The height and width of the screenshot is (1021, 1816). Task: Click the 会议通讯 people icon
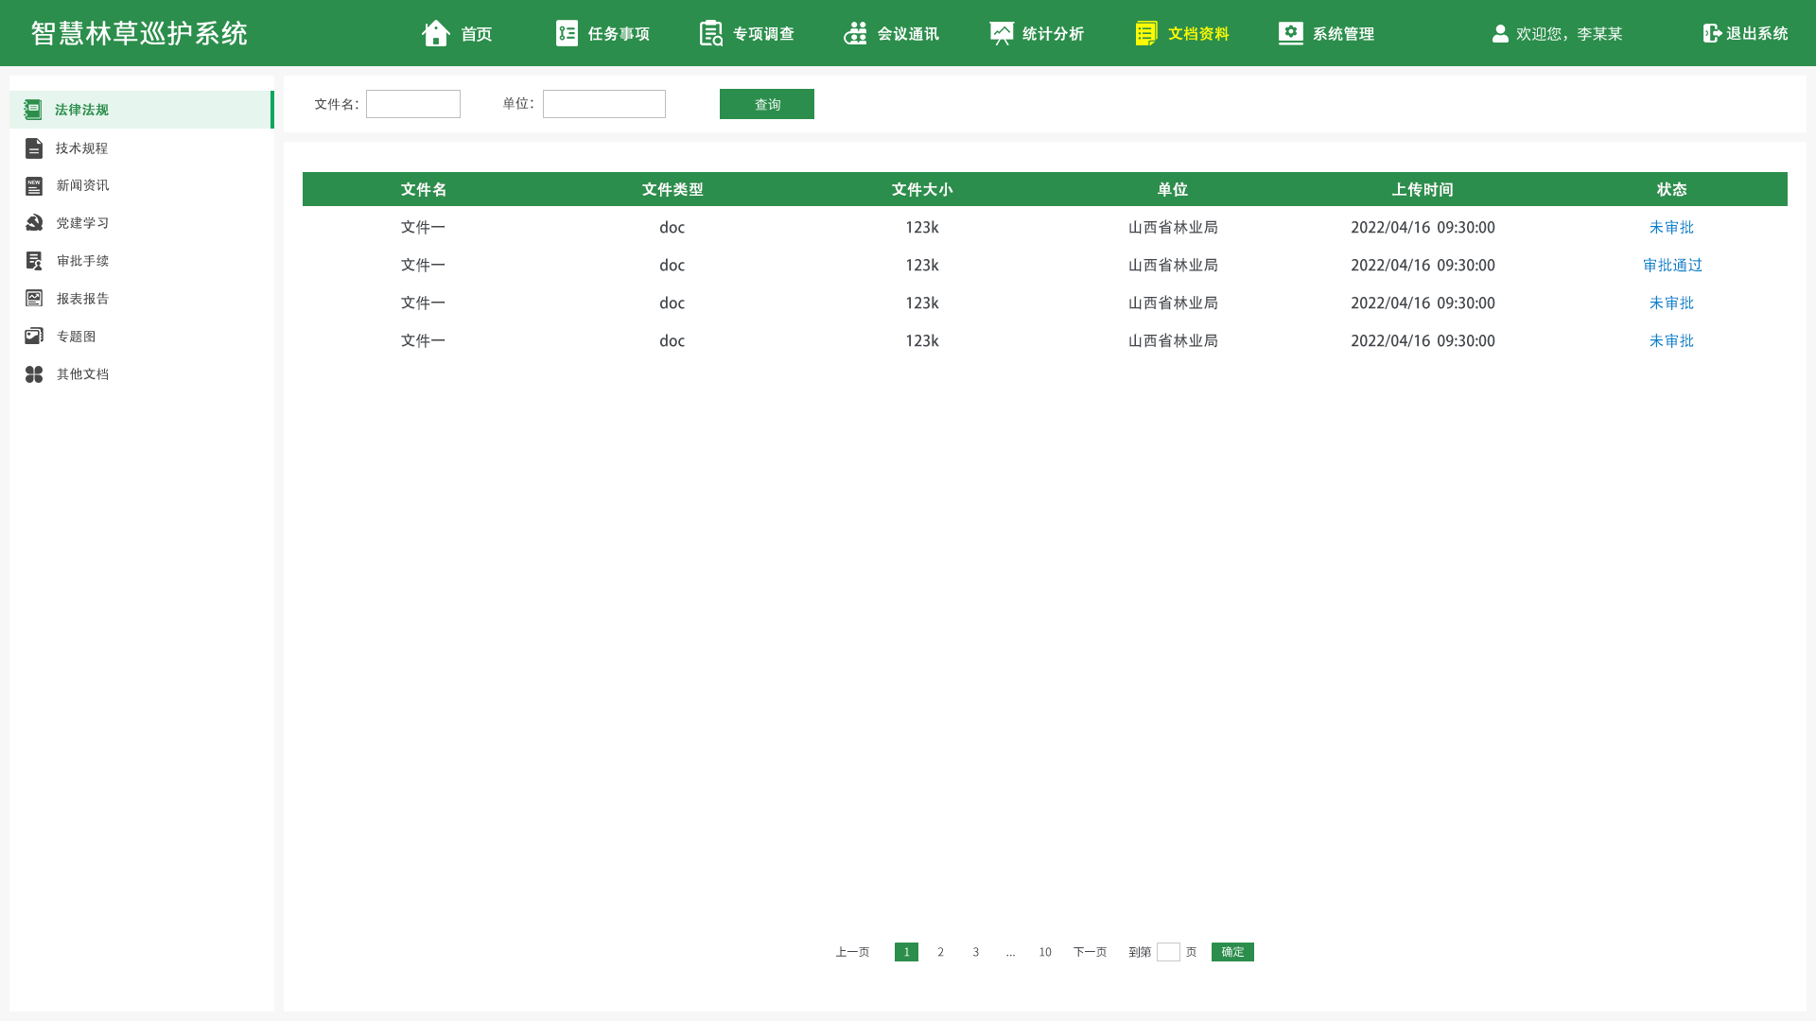pyautogui.click(x=855, y=33)
